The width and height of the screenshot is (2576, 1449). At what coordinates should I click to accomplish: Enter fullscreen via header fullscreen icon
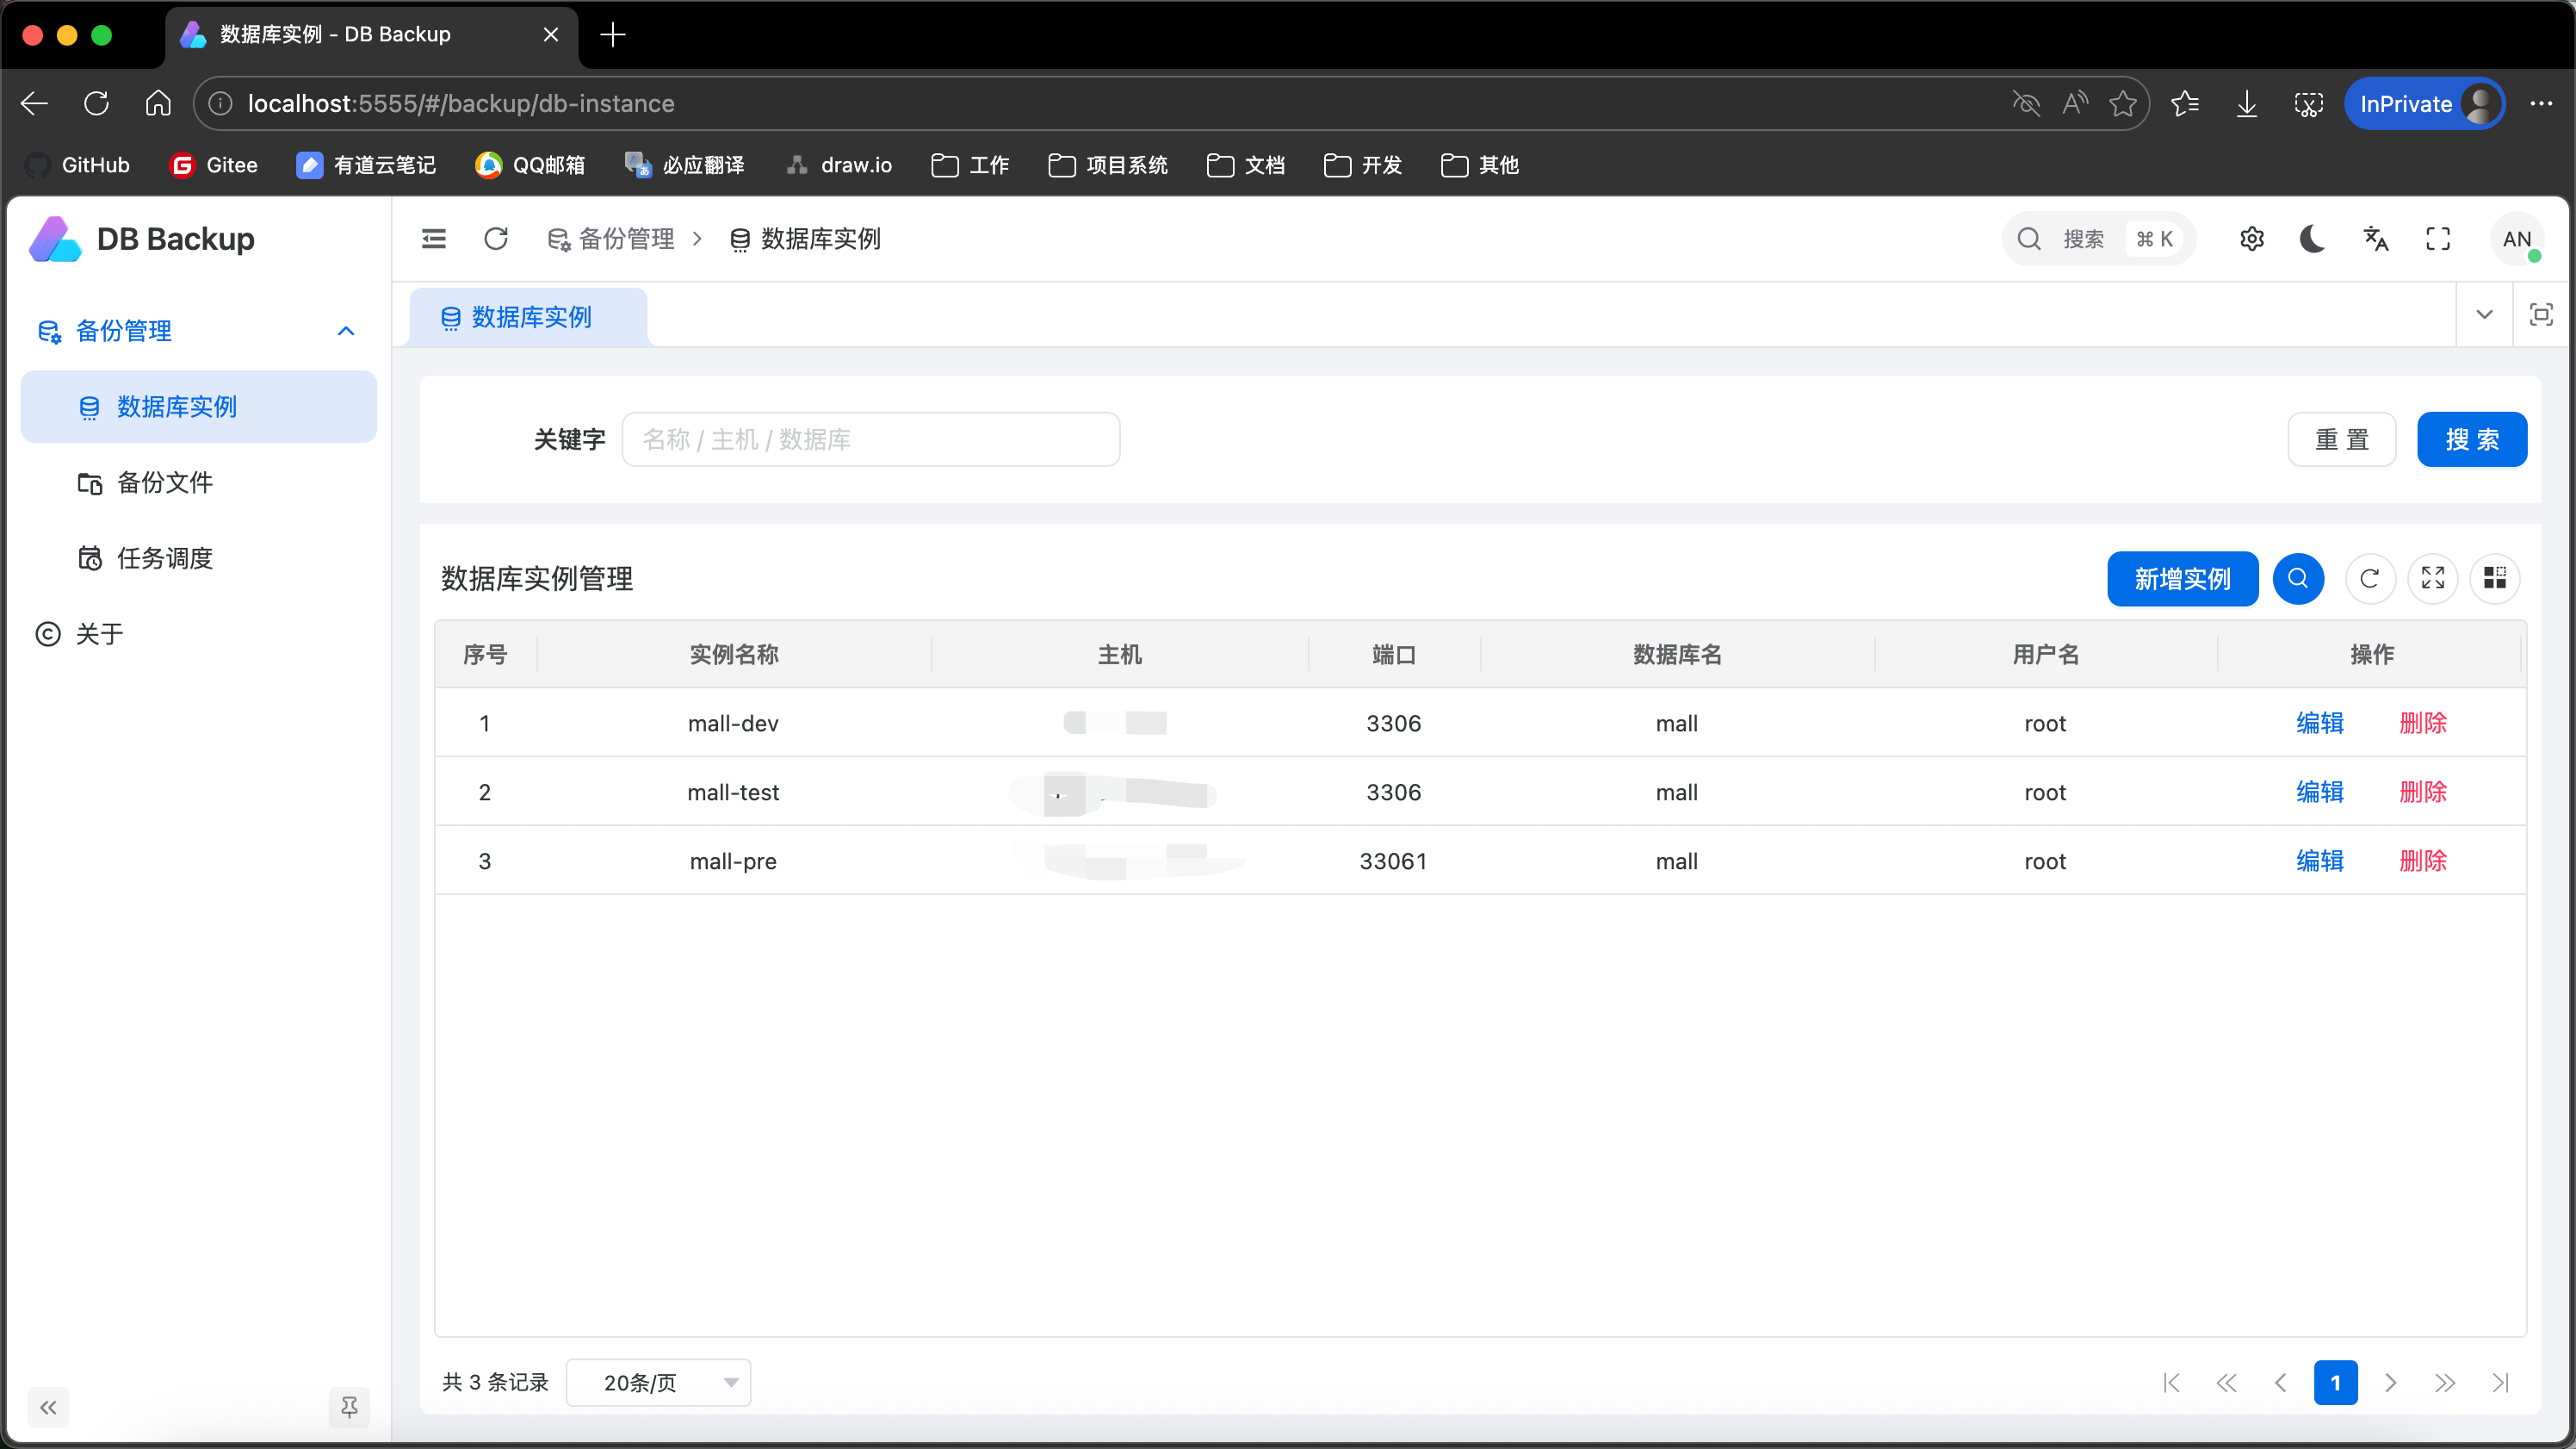(2438, 239)
